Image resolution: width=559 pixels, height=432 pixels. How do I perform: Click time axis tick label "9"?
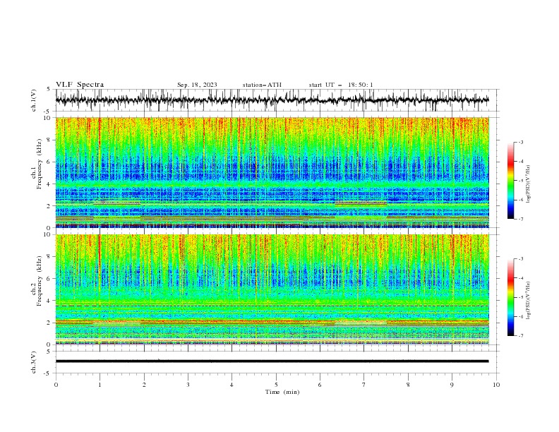click(x=452, y=385)
